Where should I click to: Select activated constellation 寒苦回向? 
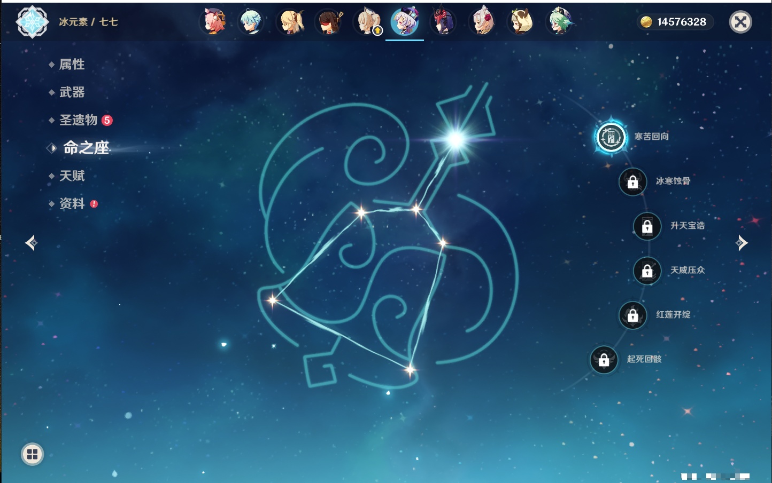[611, 137]
